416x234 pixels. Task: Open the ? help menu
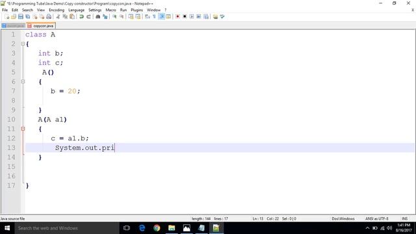[x=166, y=10]
